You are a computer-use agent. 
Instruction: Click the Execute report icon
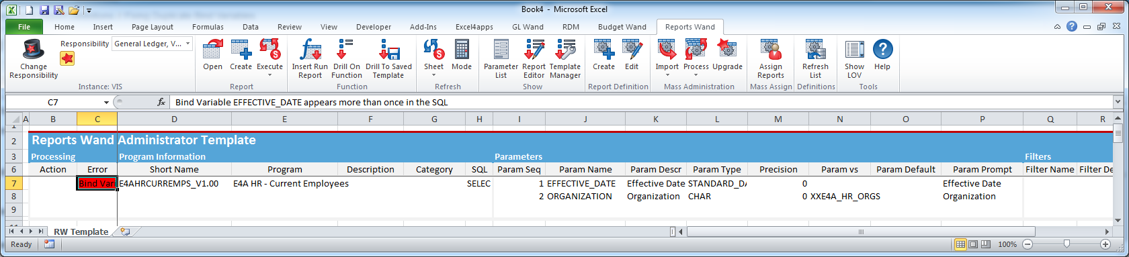click(269, 50)
